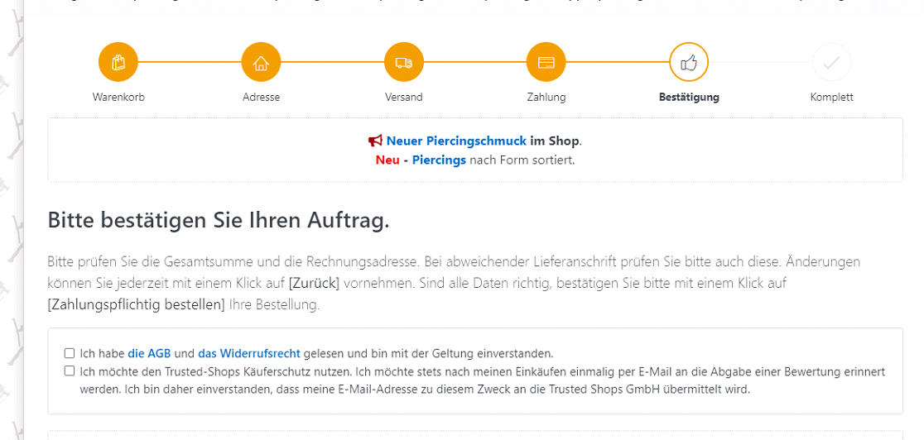Open the Piercings nach Form link
The image size is (924, 440).
[439, 160]
